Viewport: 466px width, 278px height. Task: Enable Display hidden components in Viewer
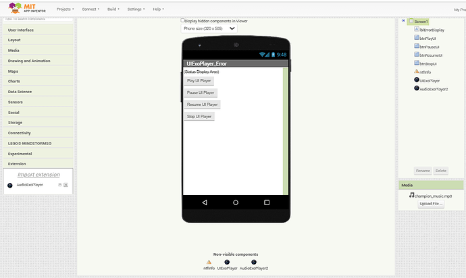tap(182, 20)
